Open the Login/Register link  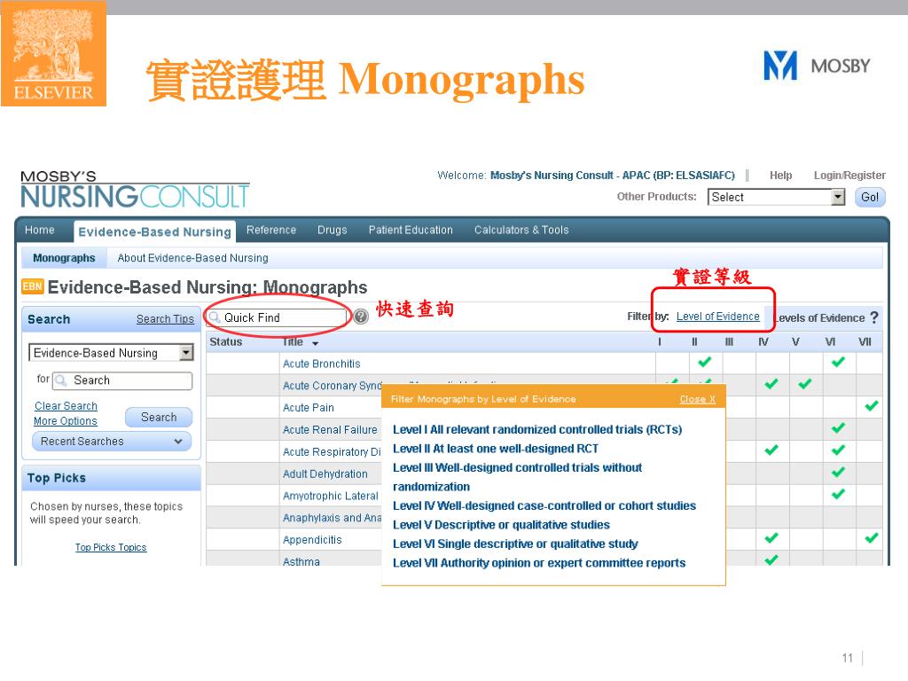[x=849, y=175]
